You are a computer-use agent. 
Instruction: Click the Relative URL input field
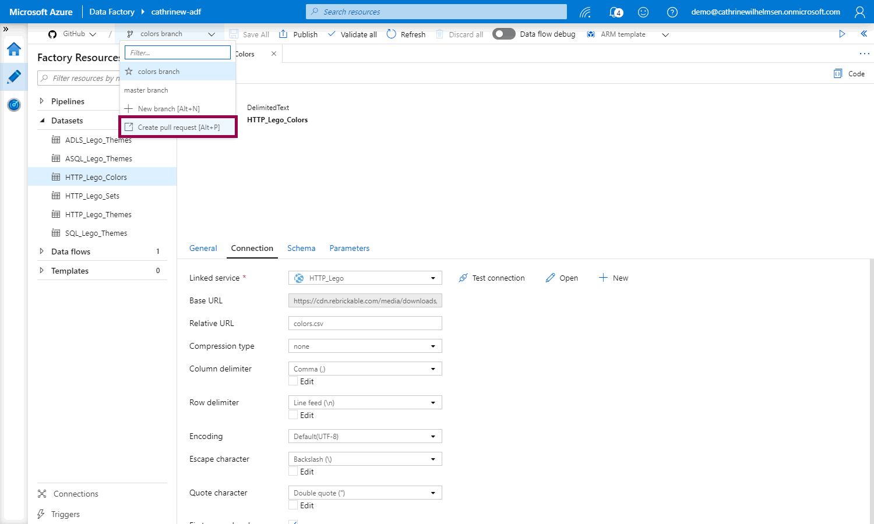[x=365, y=324]
